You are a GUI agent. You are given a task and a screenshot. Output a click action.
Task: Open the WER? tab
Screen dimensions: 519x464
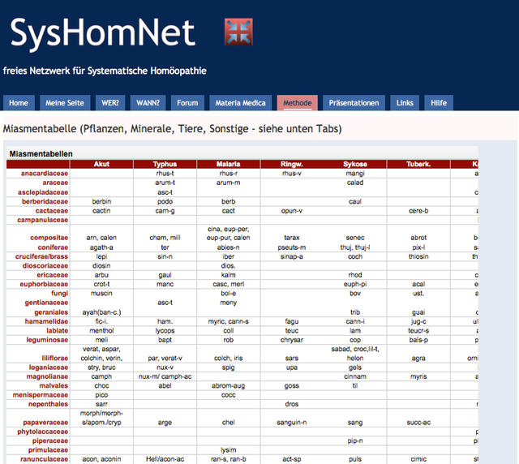110,103
